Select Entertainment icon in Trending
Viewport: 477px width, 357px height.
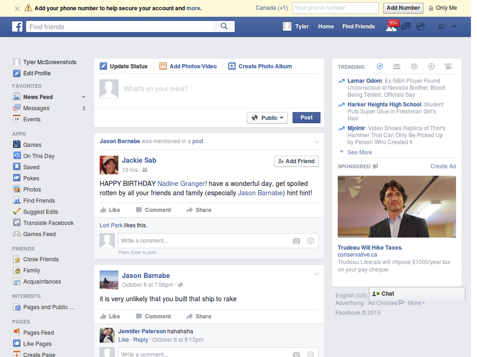point(449,66)
